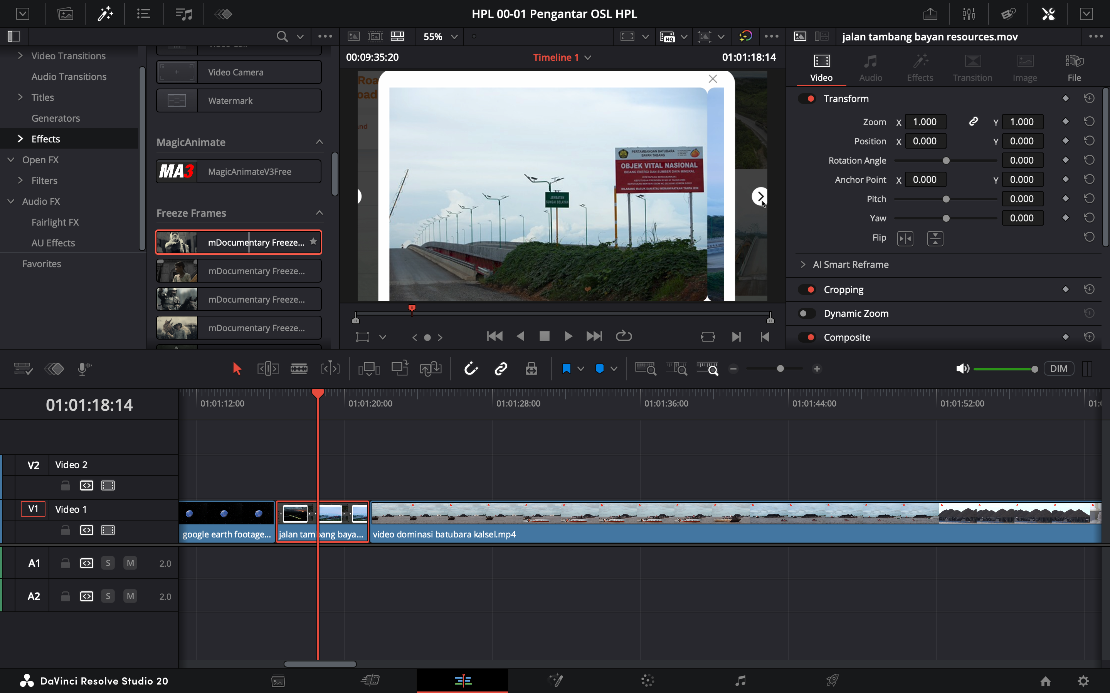Select Titles in the effects library
Screen dimensions: 1110x693
point(43,97)
